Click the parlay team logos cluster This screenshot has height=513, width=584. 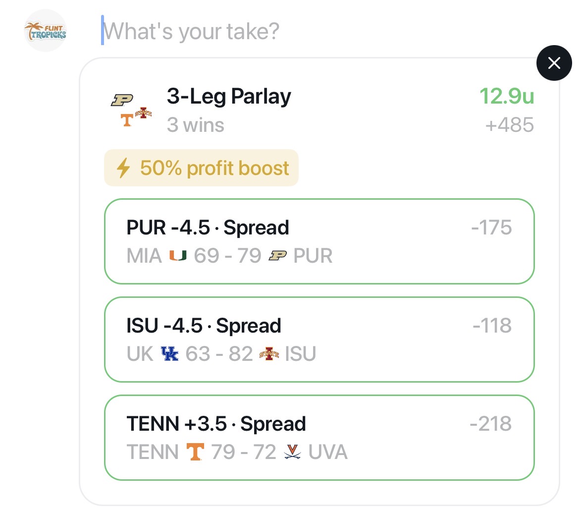131,110
